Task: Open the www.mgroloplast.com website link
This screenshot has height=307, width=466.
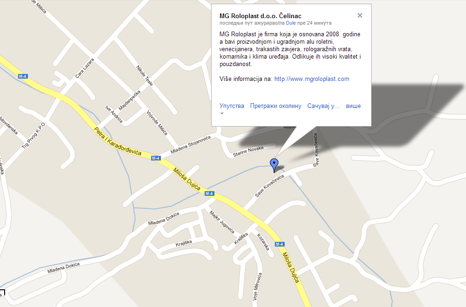Action: click(x=312, y=79)
